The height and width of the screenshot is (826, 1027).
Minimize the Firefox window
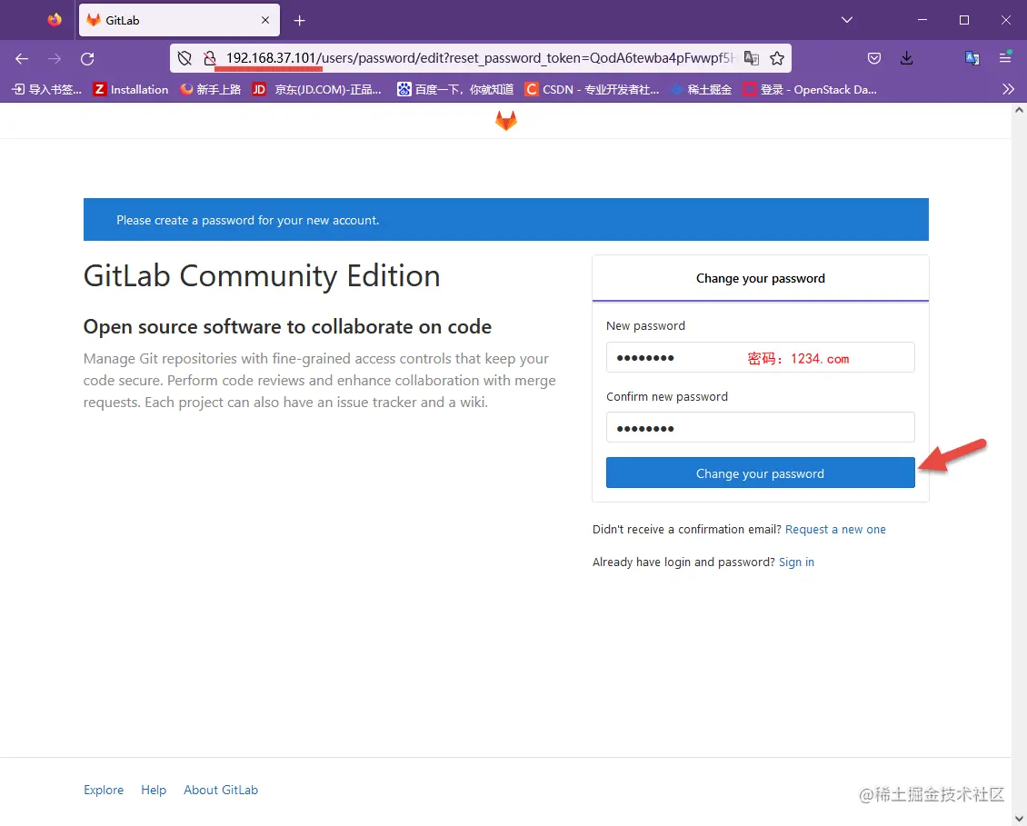tap(922, 20)
